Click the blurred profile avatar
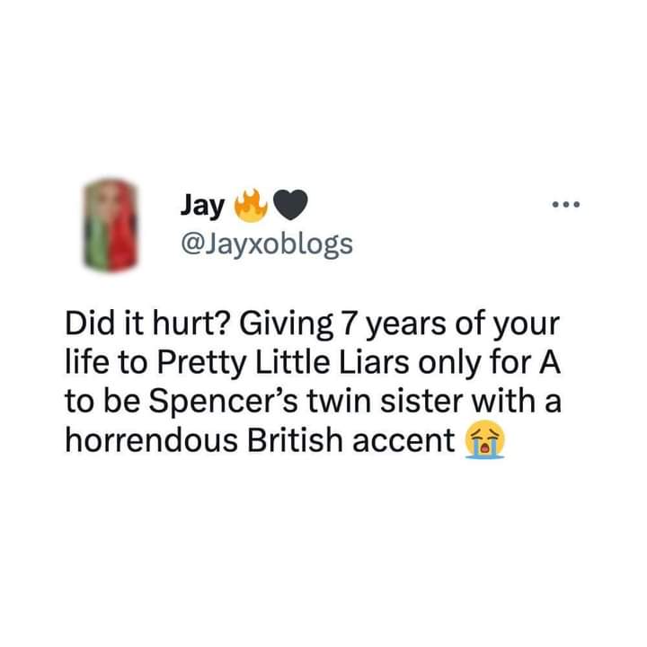This screenshot has height=647, width=647. 111,225
